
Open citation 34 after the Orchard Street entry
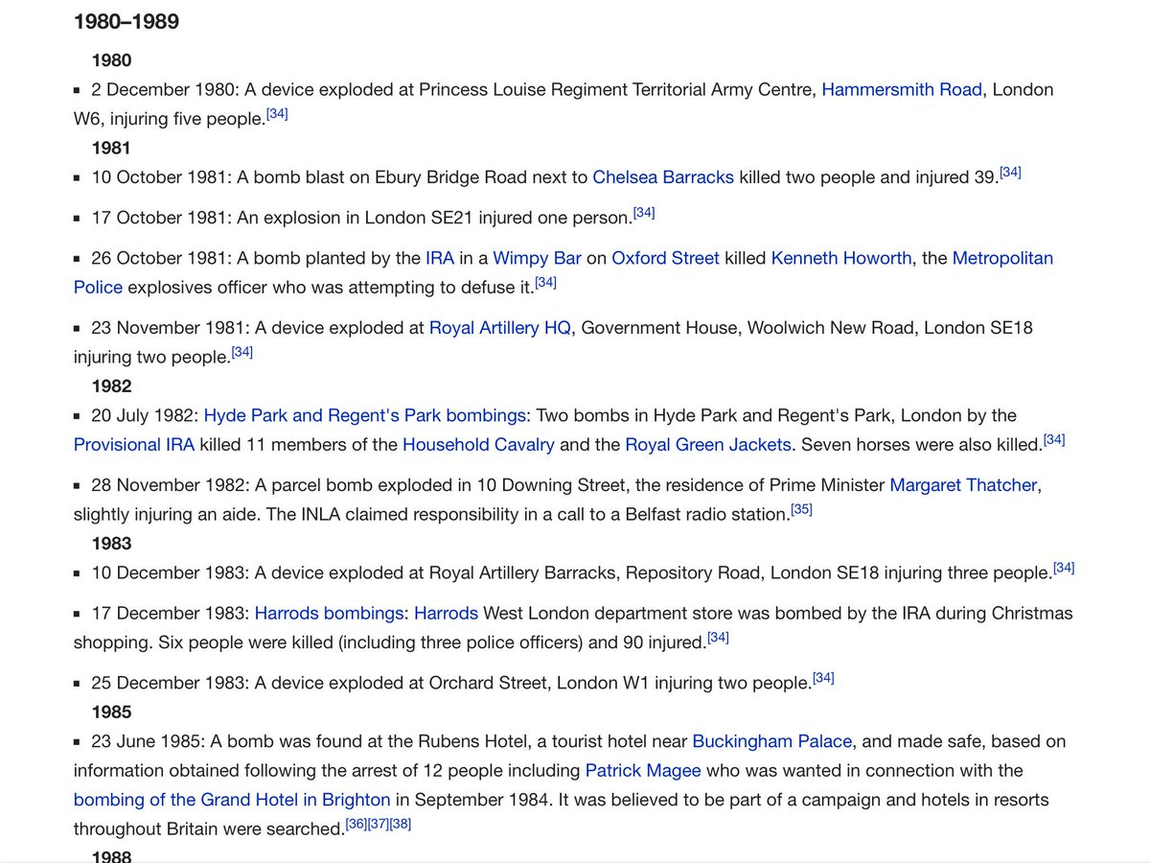pyautogui.click(x=823, y=677)
